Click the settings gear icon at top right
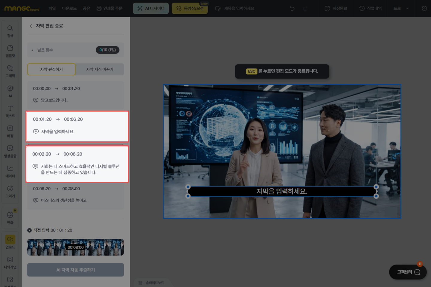Image resolution: width=431 pixels, height=287 pixels. (x=424, y=8)
